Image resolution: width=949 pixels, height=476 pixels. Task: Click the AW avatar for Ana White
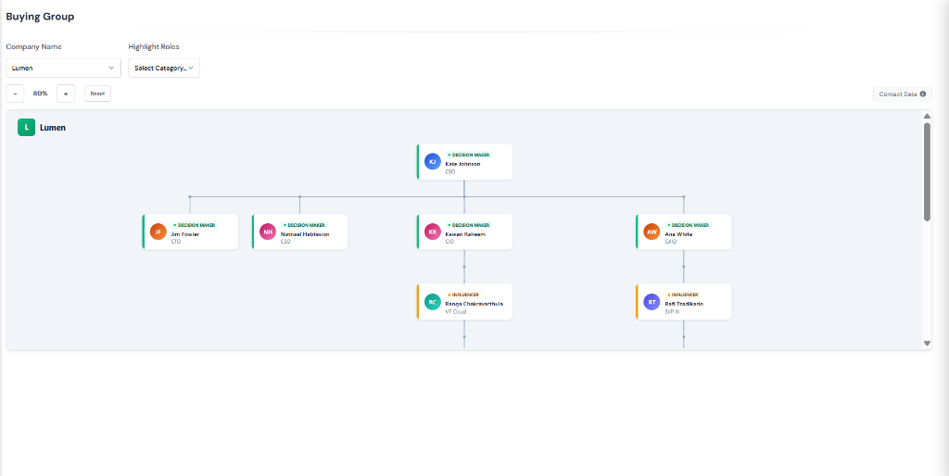click(652, 232)
